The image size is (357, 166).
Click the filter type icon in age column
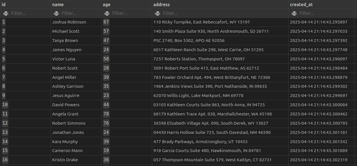[x=107, y=13]
